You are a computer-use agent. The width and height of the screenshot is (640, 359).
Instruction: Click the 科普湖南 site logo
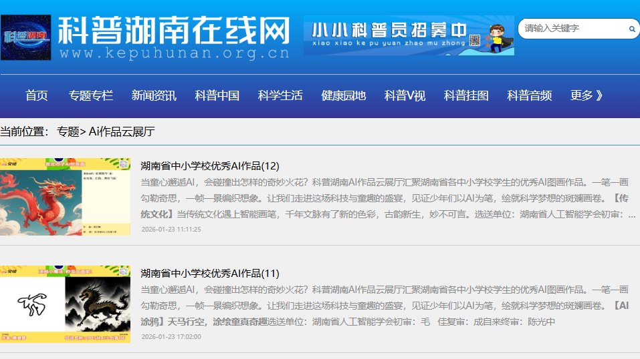tap(26, 37)
